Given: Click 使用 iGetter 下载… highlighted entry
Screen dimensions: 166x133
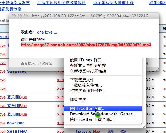Looking at the screenshot, I should (x=103, y=109).
